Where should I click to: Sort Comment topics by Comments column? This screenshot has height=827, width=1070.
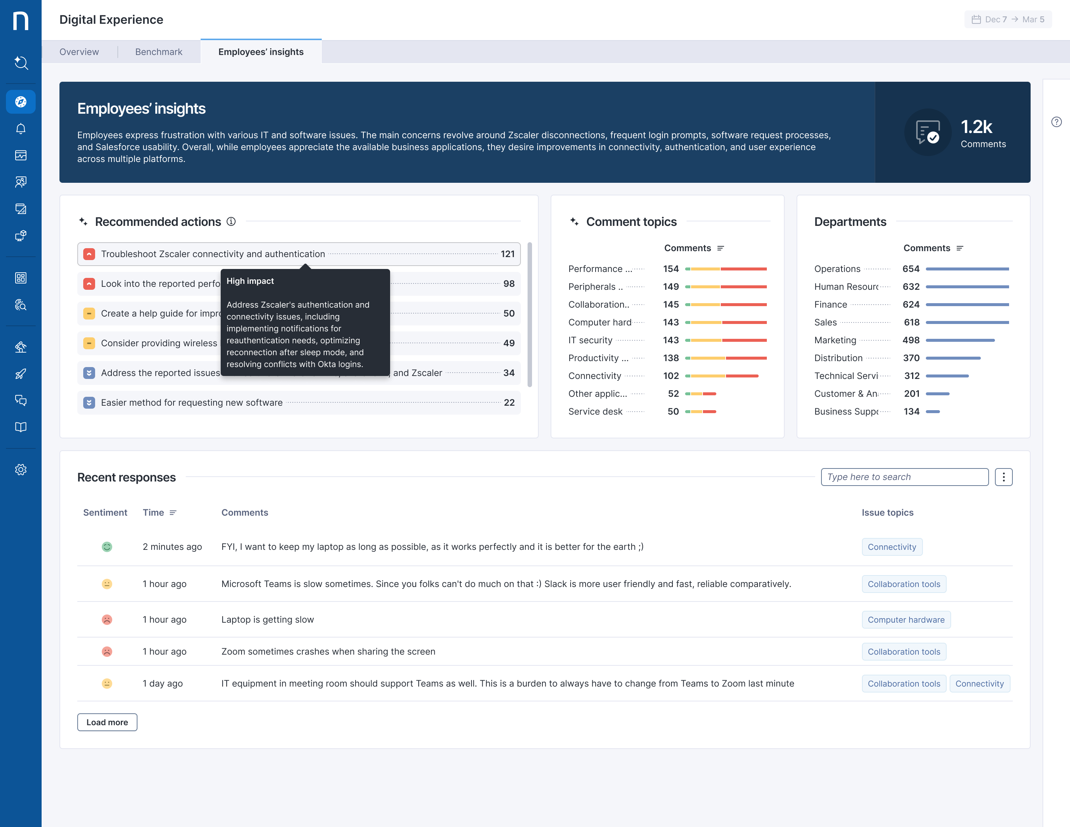pyautogui.click(x=694, y=249)
